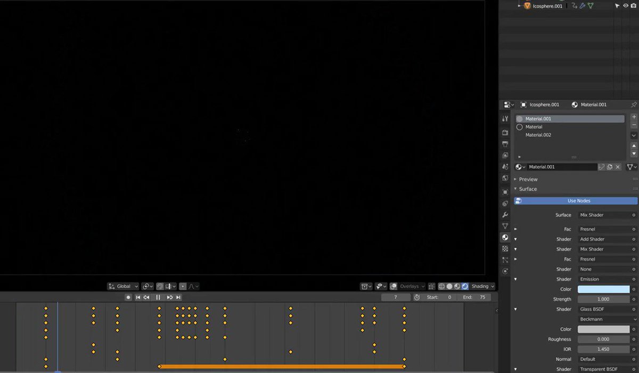The image size is (639, 373).
Task: Toggle proportional editing button
Action: pos(183,286)
